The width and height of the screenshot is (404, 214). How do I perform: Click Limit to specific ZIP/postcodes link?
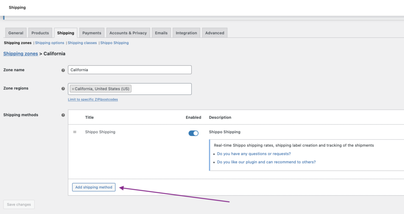pyautogui.click(x=93, y=100)
